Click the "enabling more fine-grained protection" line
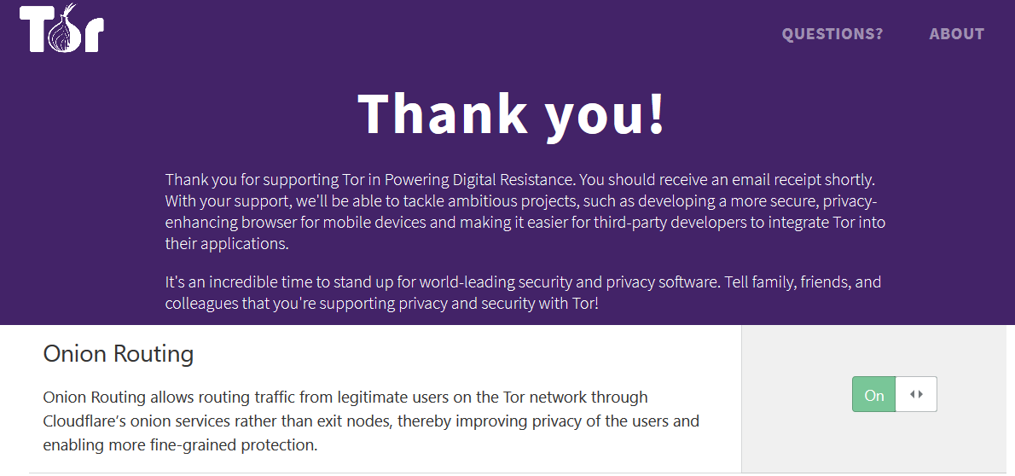Screen dimensions: 1015x476 pos(180,445)
